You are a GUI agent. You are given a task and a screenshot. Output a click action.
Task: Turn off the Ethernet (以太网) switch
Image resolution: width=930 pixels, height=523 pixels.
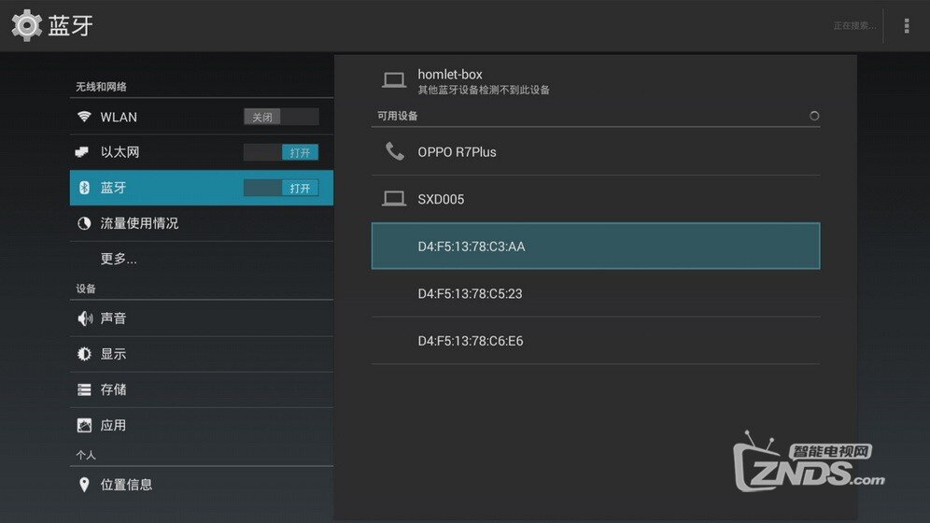281,152
